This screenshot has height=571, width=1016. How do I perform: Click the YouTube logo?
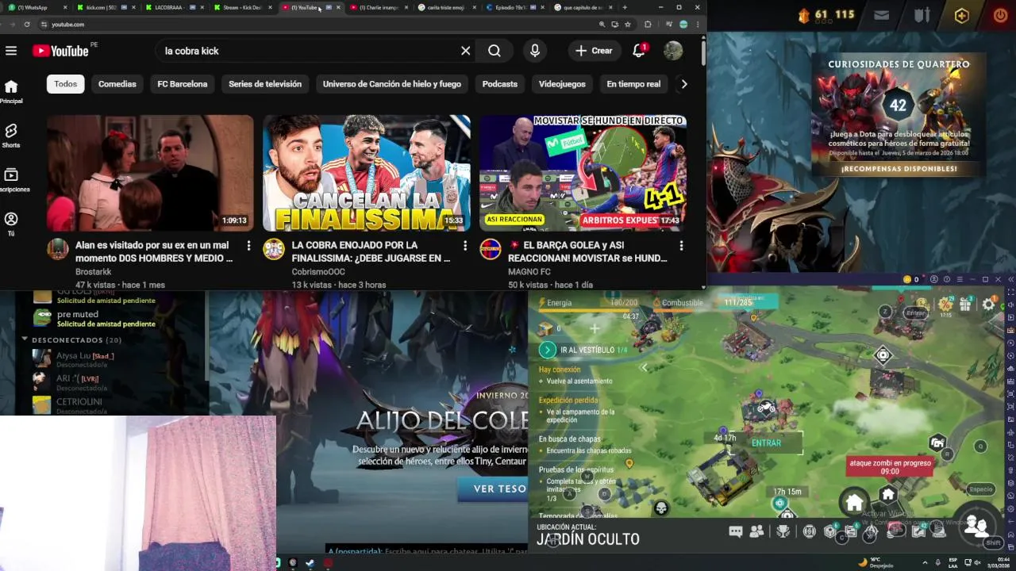[x=60, y=51]
